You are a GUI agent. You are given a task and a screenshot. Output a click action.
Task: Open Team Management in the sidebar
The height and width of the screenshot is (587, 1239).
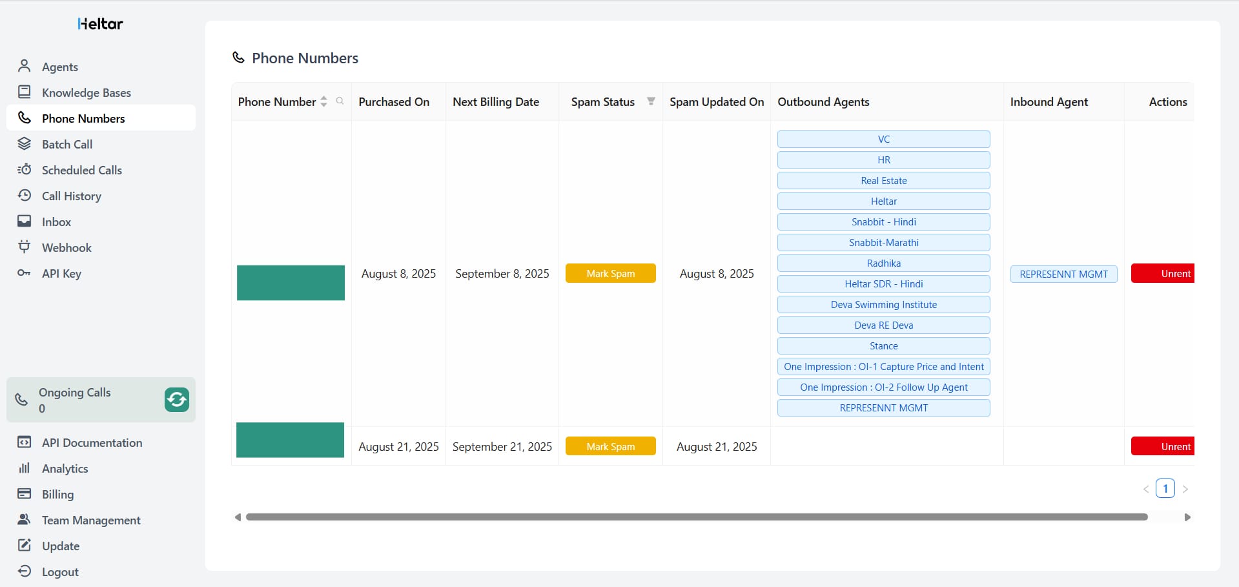(90, 520)
